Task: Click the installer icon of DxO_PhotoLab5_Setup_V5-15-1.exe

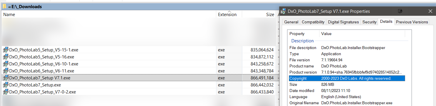Action: [x=6, y=50]
